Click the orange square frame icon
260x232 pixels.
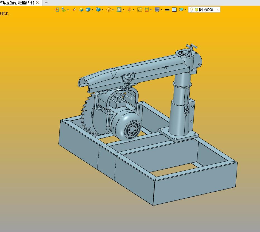click(x=140, y=9)
